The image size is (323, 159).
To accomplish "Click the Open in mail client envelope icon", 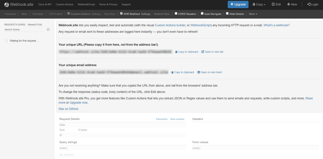I will [x=199, y=72].
